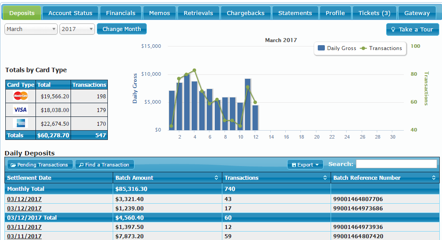Screen dimensions: 442x240
Task: Expand the Export dropdown menu
Action: click(305, 165)
